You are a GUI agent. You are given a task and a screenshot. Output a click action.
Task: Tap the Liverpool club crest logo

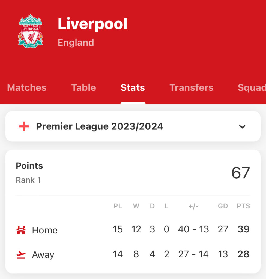click(31, 31)
